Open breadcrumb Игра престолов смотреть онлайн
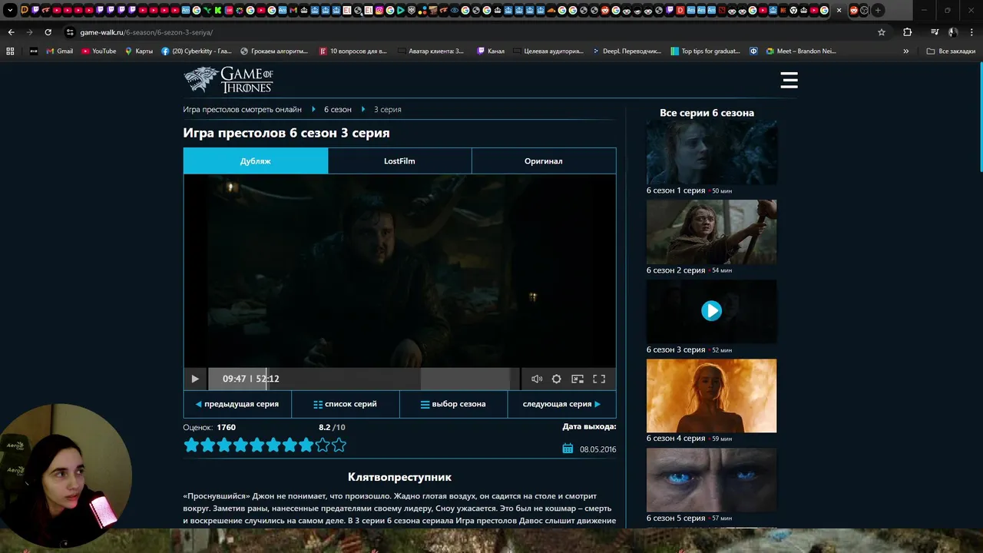The height and width of the screenshot is (553, 983). [x=242, y=109]
